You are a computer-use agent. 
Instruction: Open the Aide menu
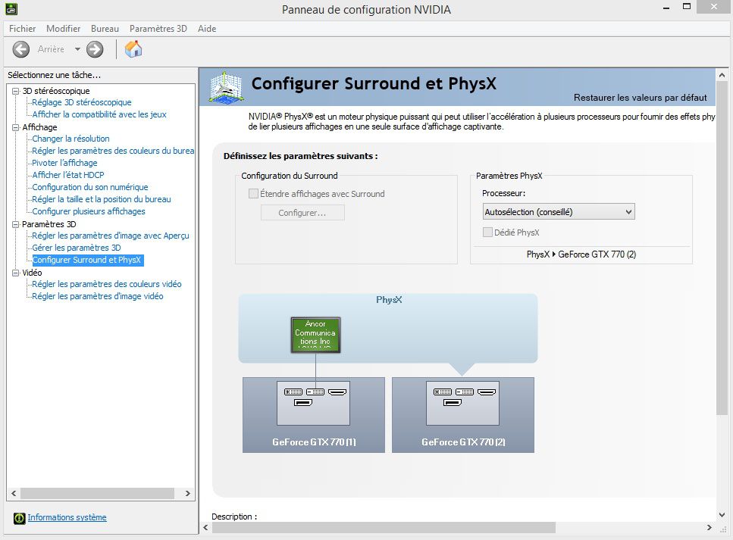(207, 29)
